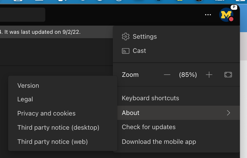Open the Legal submenu item

[25, 99]
